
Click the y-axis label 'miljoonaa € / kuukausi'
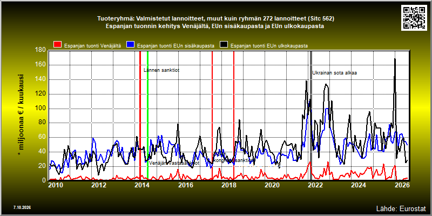click(x=21, y=115)
